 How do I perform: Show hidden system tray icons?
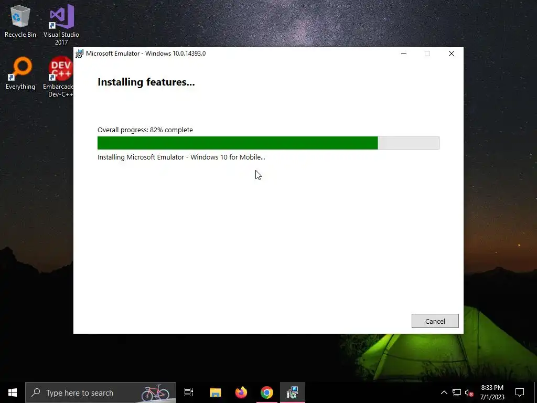point(444,393)
